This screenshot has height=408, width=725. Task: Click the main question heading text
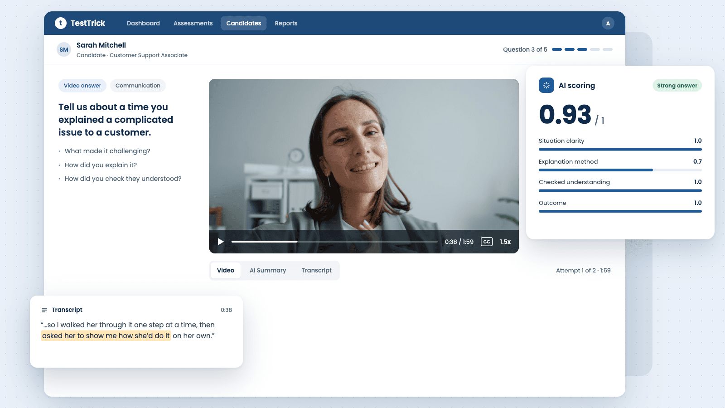tap(116, 120)
